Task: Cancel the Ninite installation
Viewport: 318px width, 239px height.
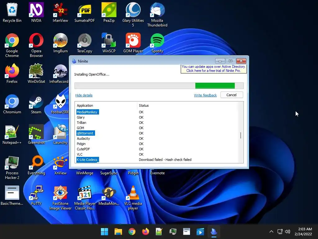Action: tap(231, 95)
